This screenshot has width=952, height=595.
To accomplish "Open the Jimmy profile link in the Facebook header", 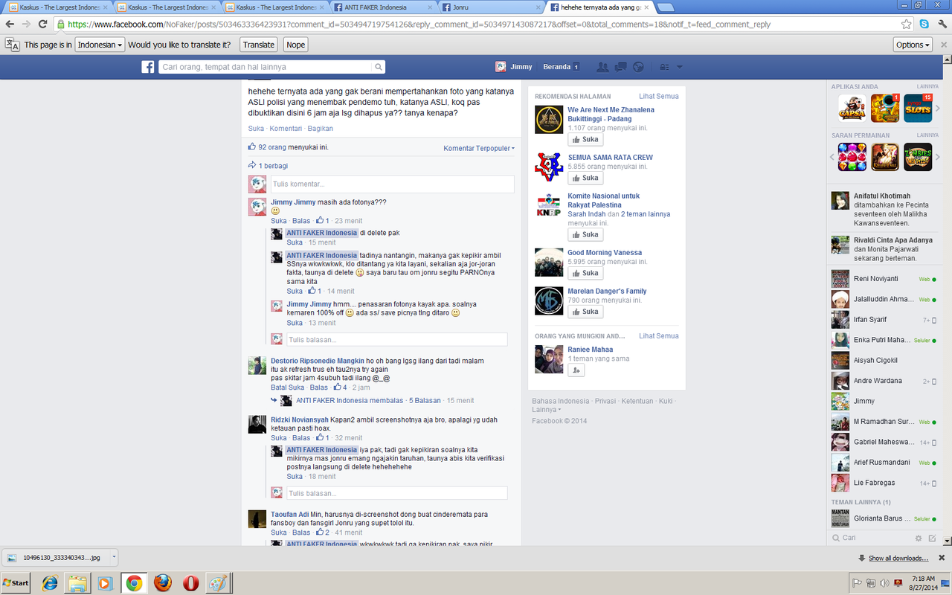I will (x=514, y=67).
